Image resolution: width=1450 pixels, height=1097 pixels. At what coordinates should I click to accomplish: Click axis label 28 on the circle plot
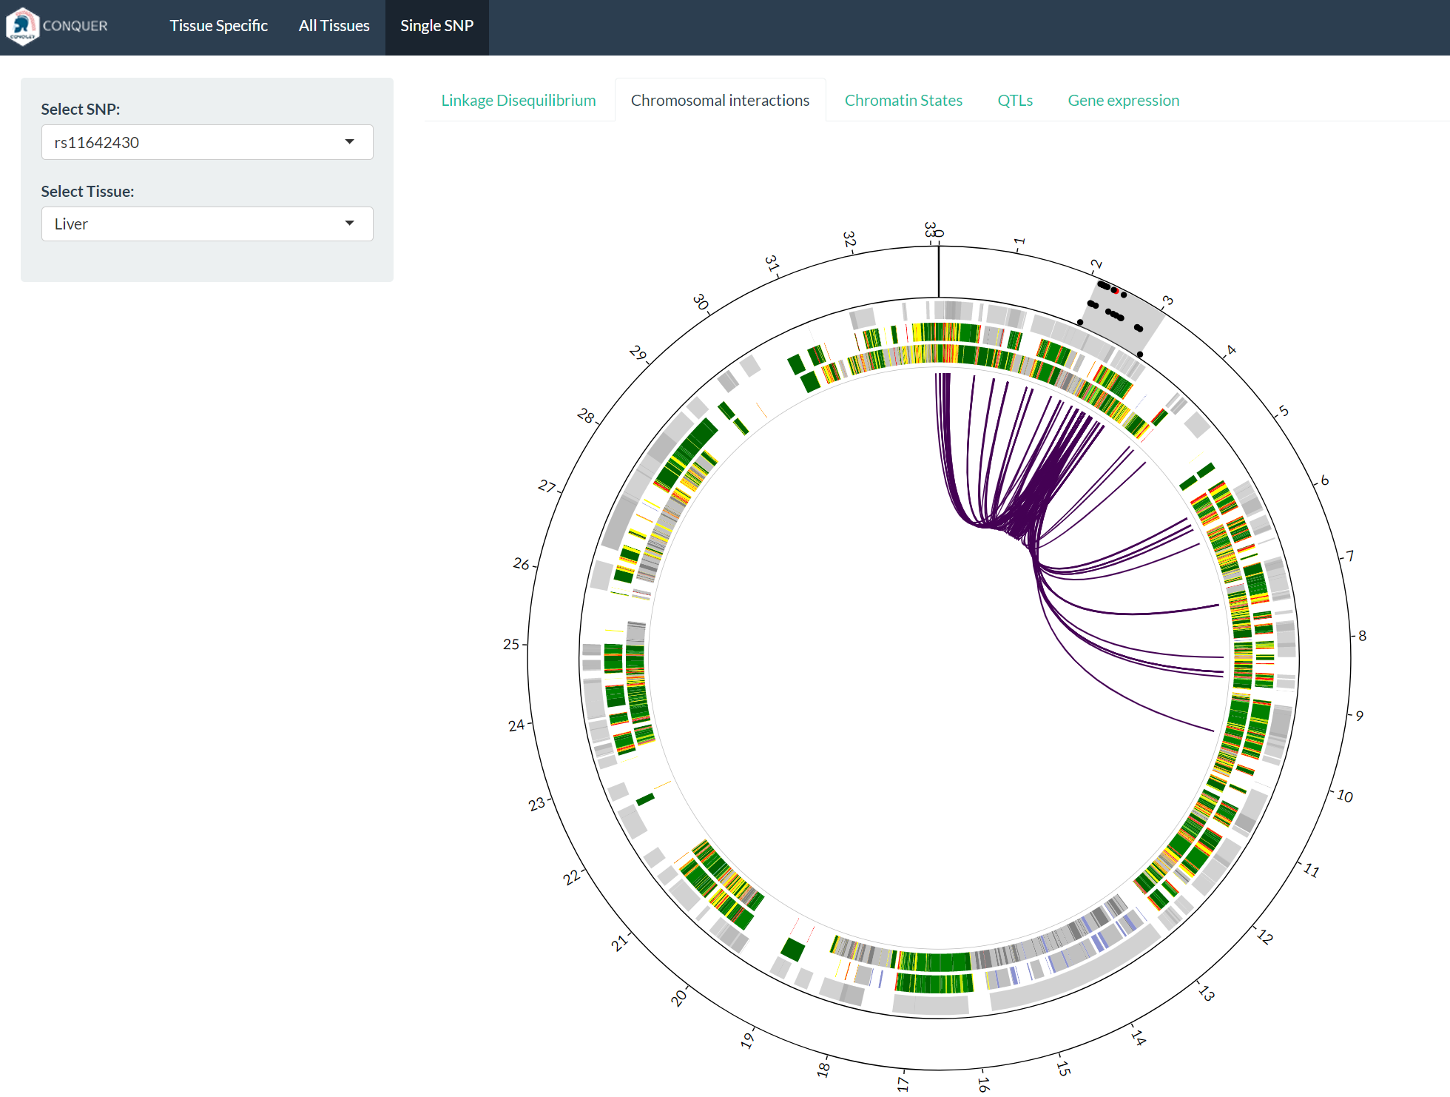click(586, 416)
